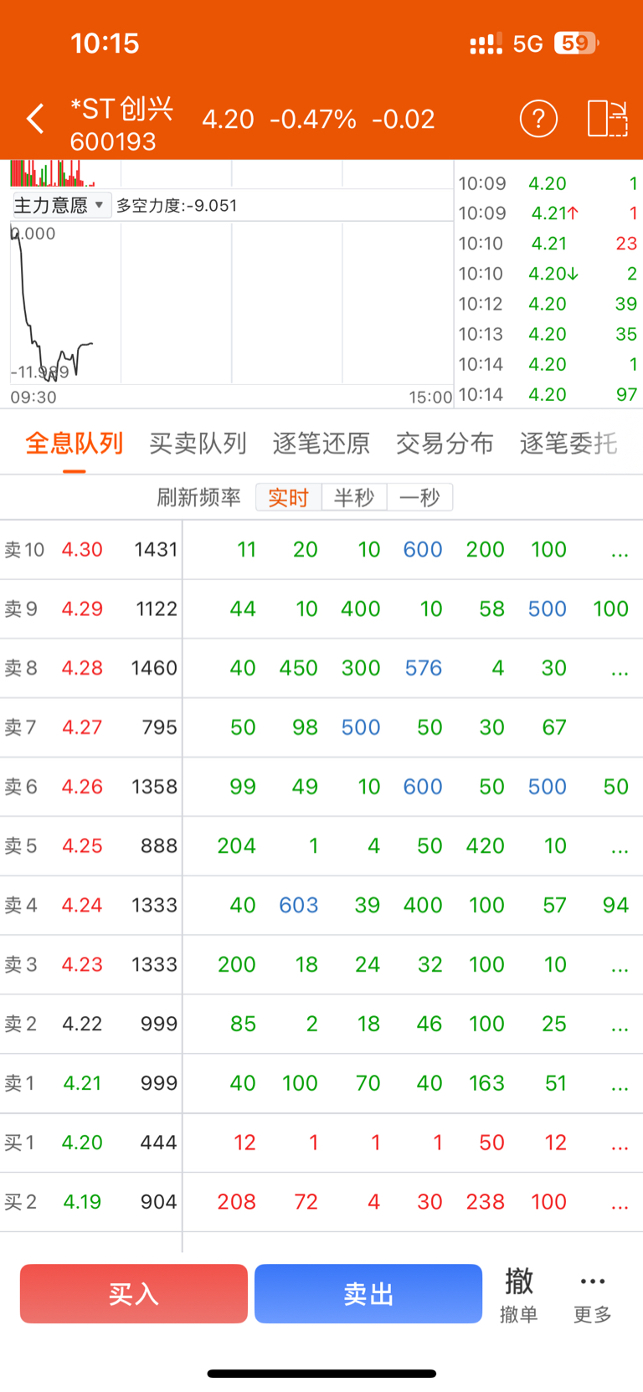Select the 10:13 tick with volume 35

[x=548, y=334]
